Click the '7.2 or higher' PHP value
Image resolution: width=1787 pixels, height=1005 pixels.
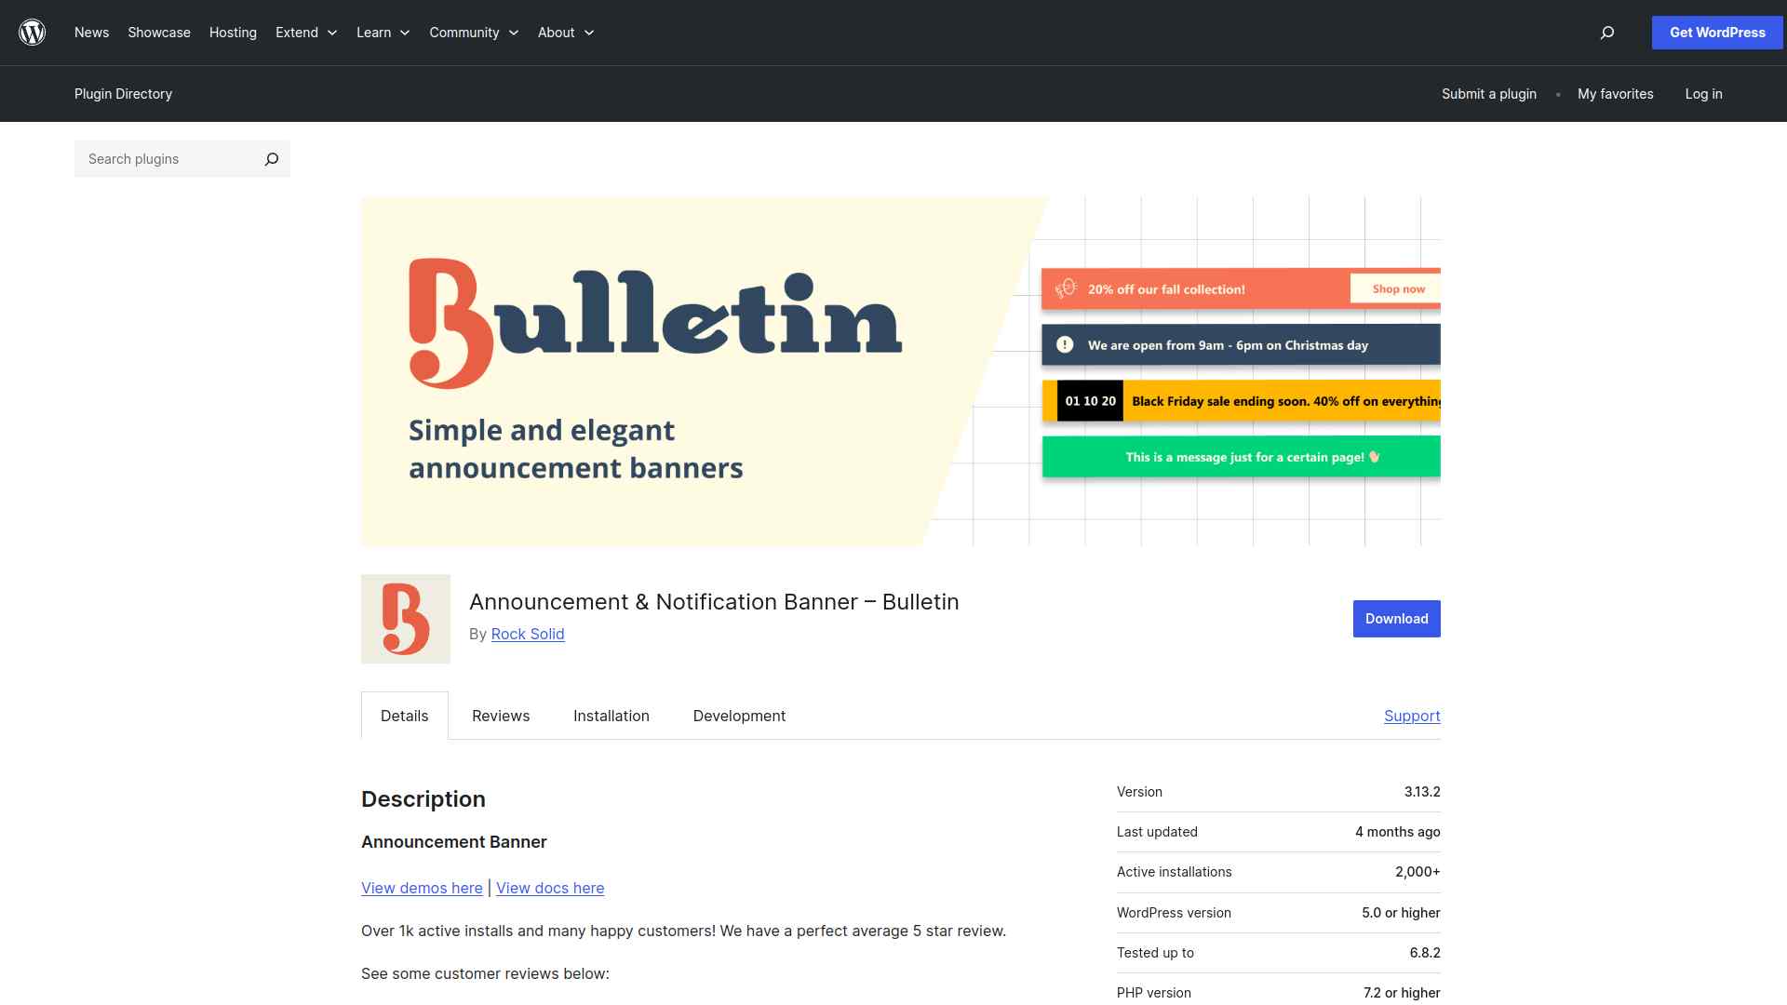(x=1402, y=993)
